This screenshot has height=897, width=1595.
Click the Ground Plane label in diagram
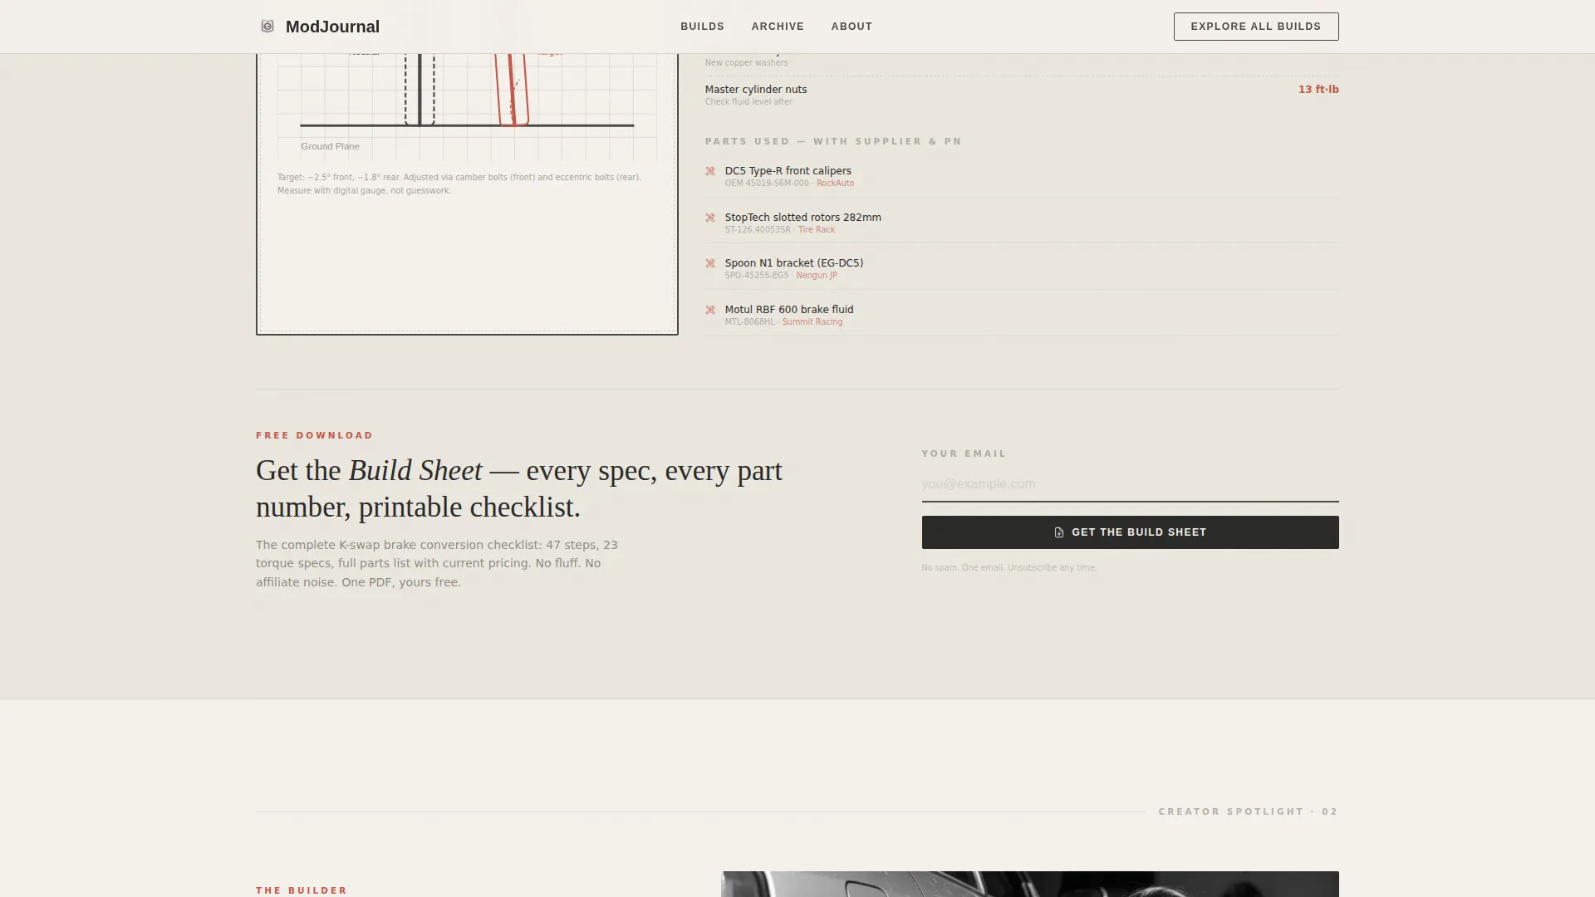pos(330,147)
